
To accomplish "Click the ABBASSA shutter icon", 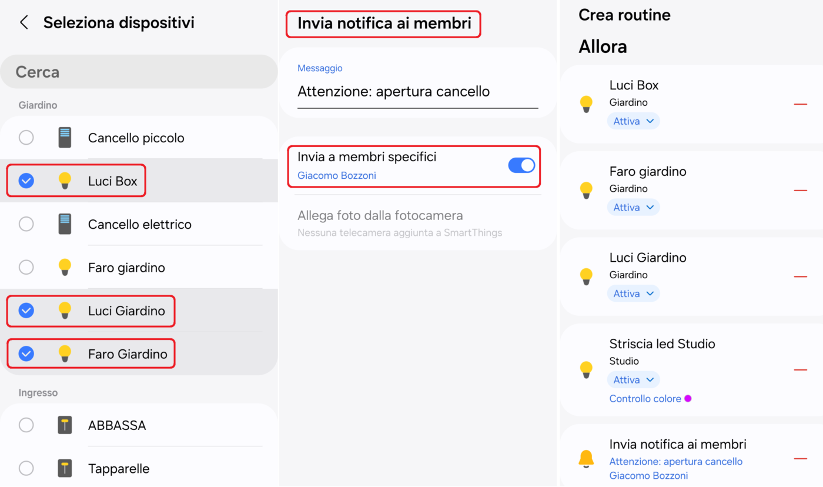I will 65,425.
